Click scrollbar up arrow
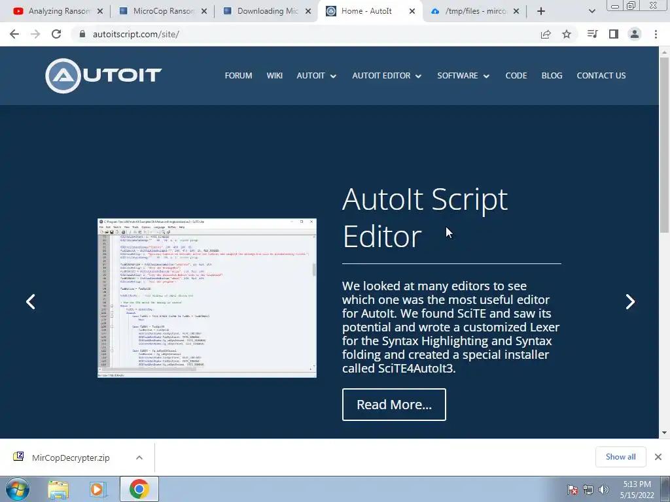Image resolution: width=670 pixels, height=502 pixels. tap(664, 52)
